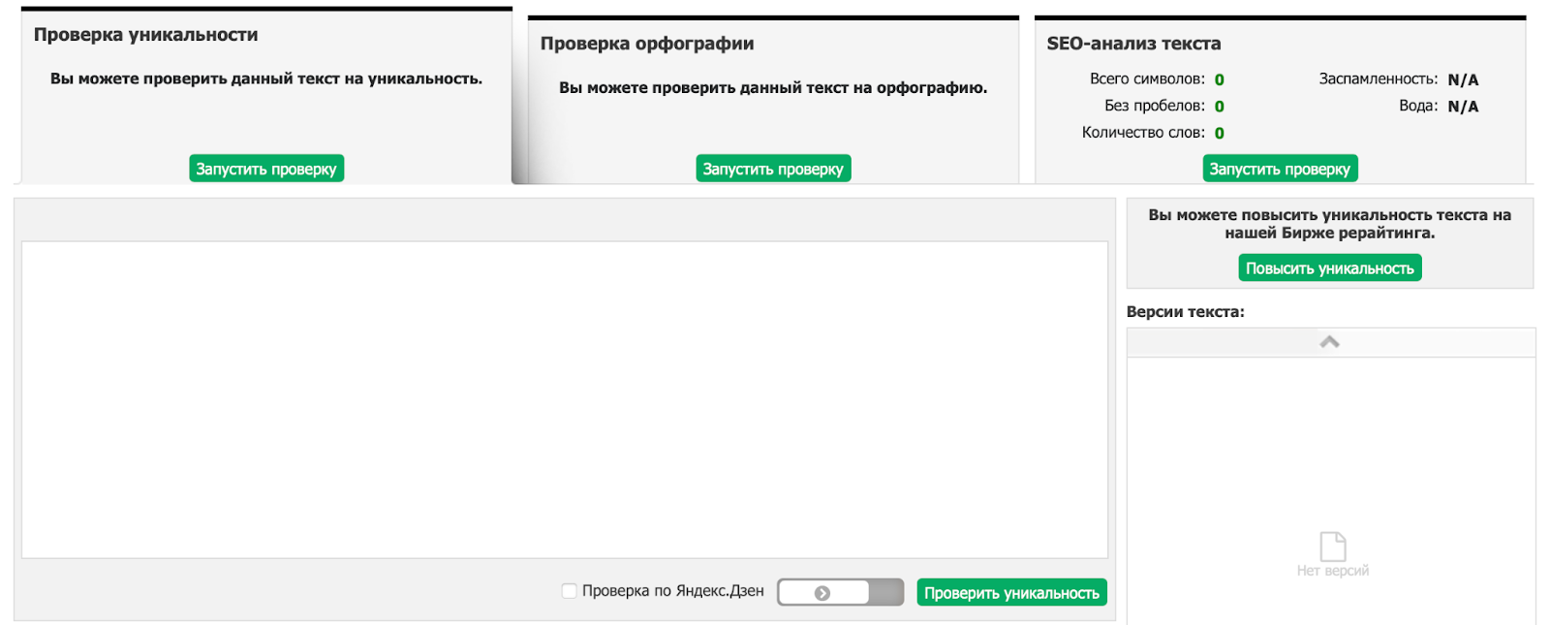The image size is (1550, 625).
Task: Switch to the "Проверка орфографии" tab heading
Action: coord(647,44)
